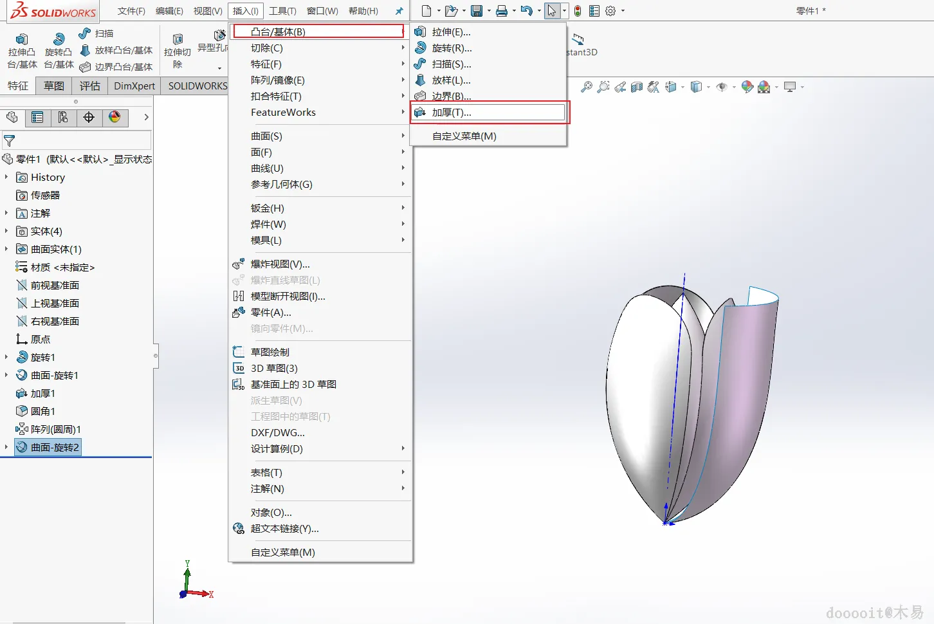Screen dimensions: 934x624
Task: Click the Save icon in top toolbar
Action: [x=477, y=11]
